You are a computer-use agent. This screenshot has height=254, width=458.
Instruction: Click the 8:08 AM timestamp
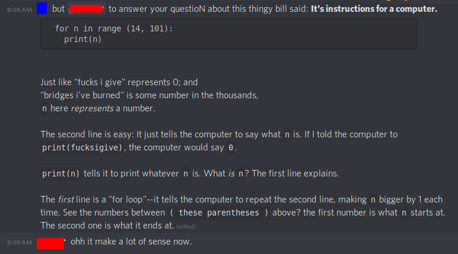pyautogui.click(x=20, y=9)
